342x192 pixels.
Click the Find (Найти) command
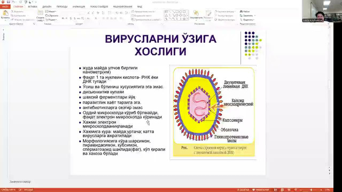245,11
